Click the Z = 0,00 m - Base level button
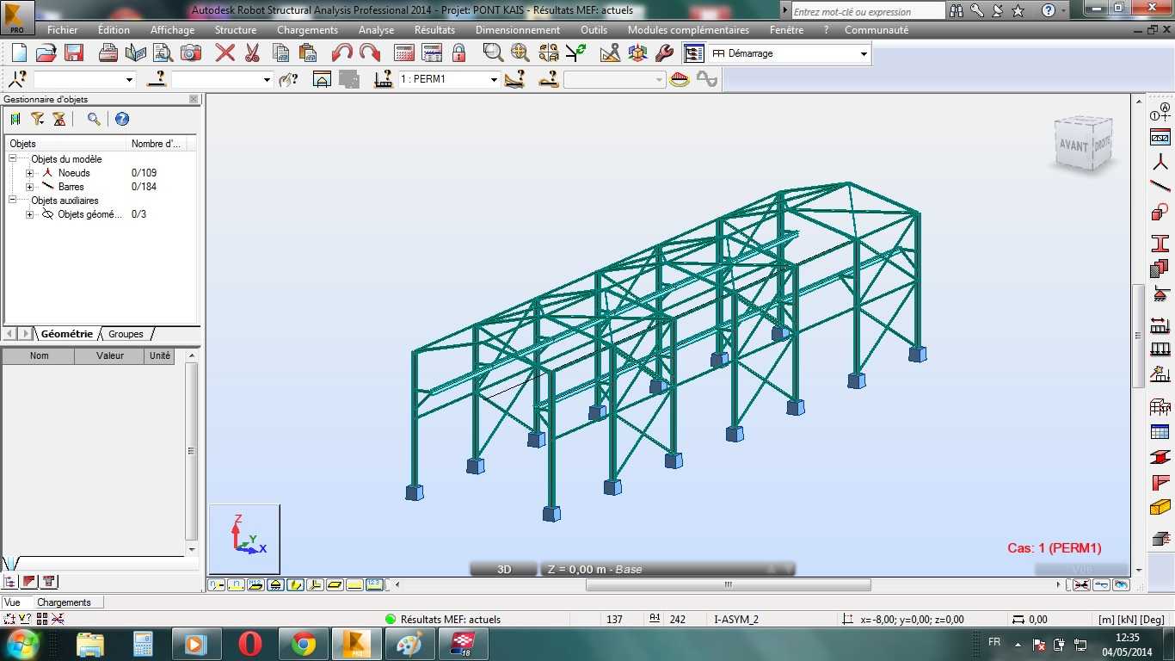This screenshot has height=661, width=1175. 667,569
